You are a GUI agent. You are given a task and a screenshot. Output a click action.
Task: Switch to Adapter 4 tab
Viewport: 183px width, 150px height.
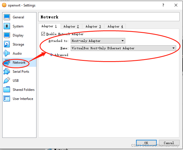(x=115, y=26)
